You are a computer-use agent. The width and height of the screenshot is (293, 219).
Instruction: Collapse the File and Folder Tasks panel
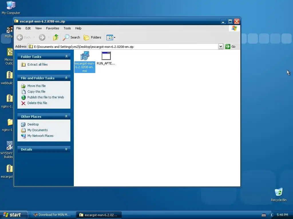pyautogui.click(x=66, y=78)
